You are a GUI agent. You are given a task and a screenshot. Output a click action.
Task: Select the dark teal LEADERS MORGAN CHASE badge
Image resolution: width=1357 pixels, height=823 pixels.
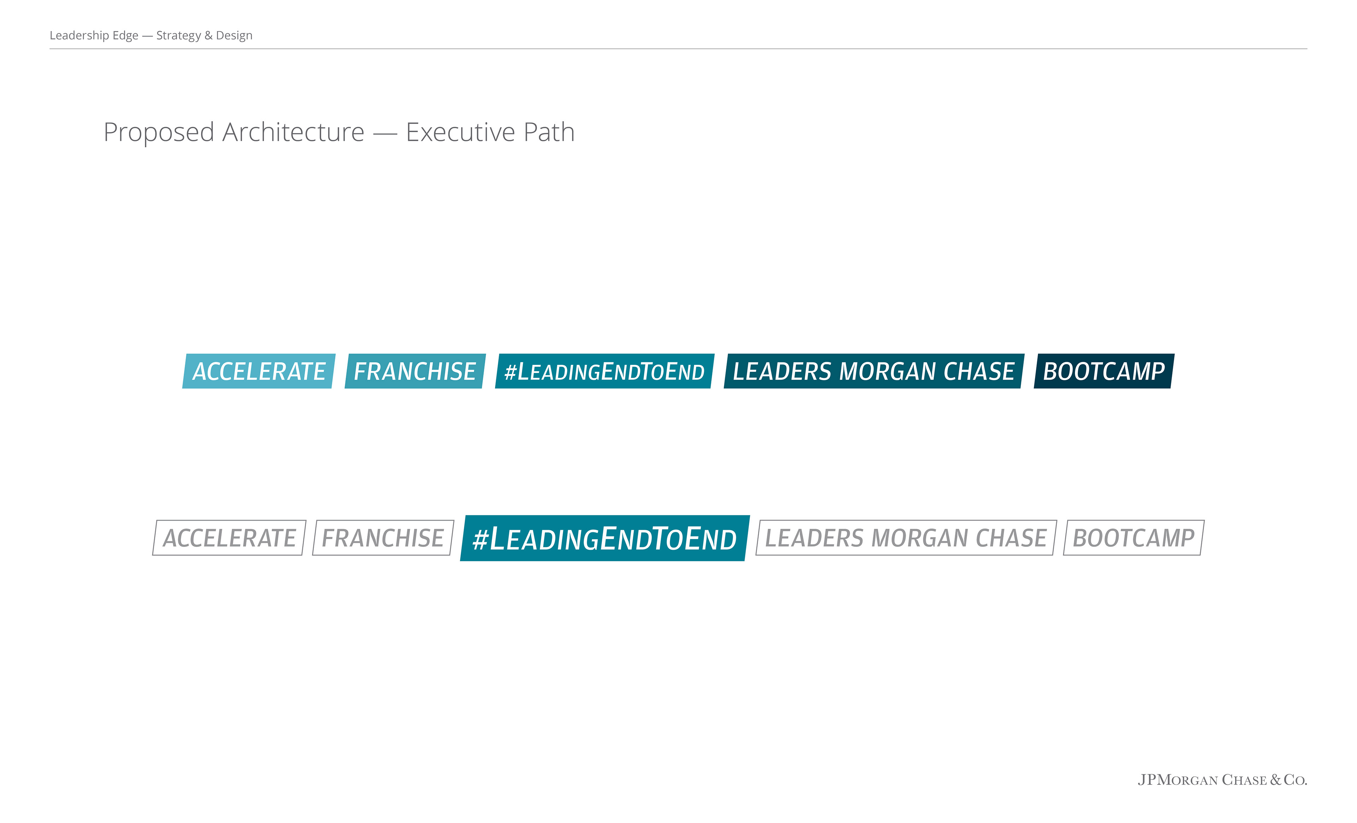point(874,371)
